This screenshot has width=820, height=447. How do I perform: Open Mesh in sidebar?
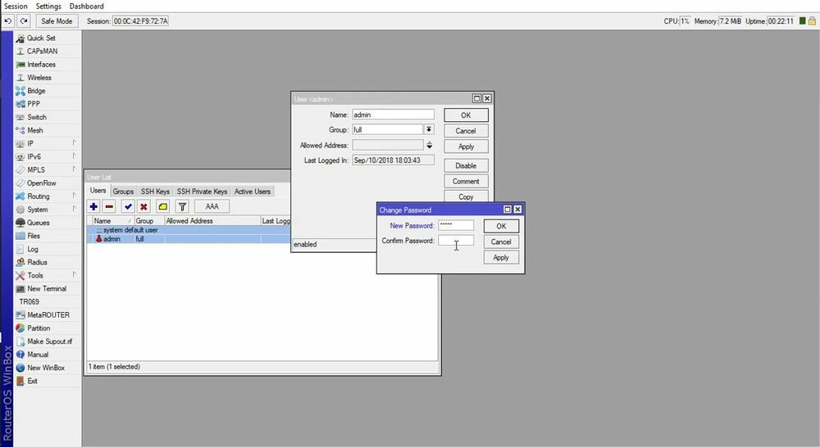(47, 130)
